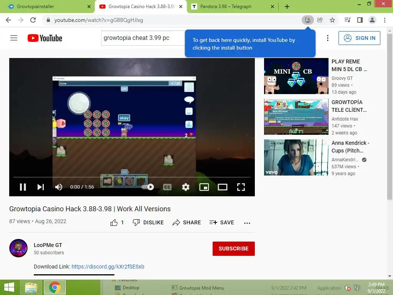Open more actions under the video
The width and height of the screenshot is (393, 295).
click(x=247, y=223)
